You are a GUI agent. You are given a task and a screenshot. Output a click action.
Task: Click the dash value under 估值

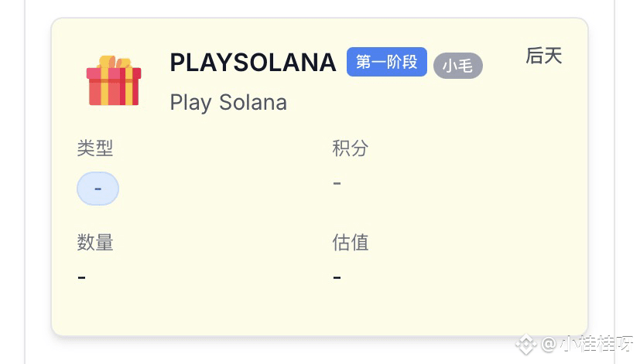pos(337,277)
